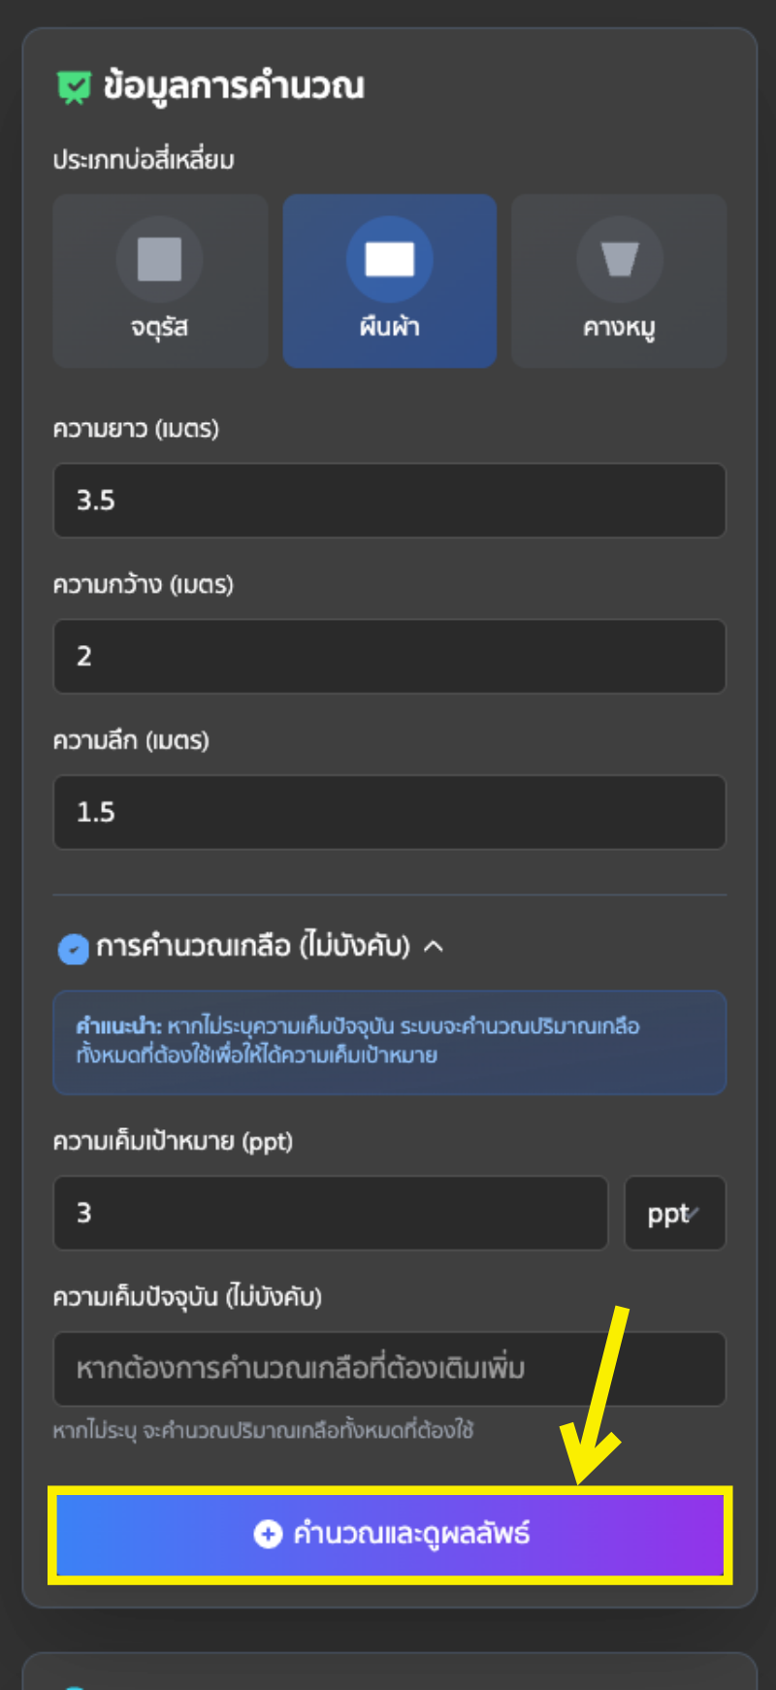Focus the empty current salinity field
The height and width of the screenshot is (1690, 776).
coord(389,1369)
